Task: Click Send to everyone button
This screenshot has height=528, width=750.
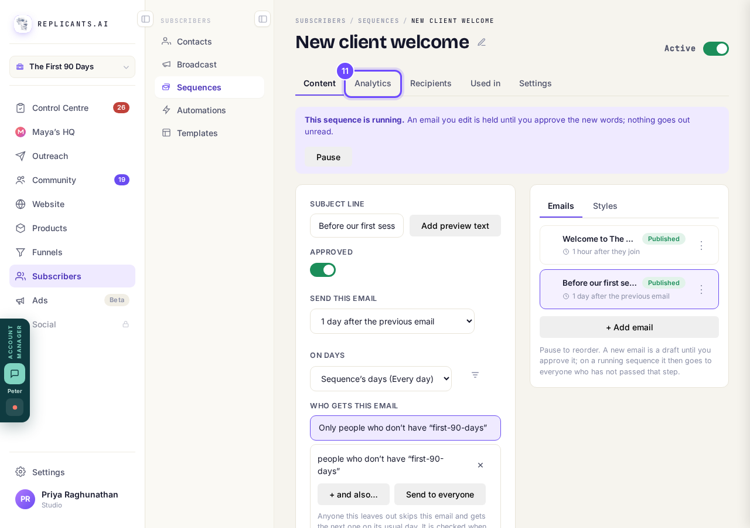Action: click(440, 495)
